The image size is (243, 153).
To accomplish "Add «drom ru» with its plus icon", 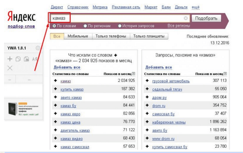I will click(147, 105).
